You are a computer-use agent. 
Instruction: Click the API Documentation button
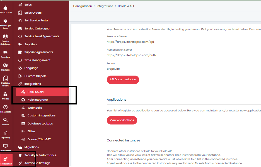(x=123, y=79)
